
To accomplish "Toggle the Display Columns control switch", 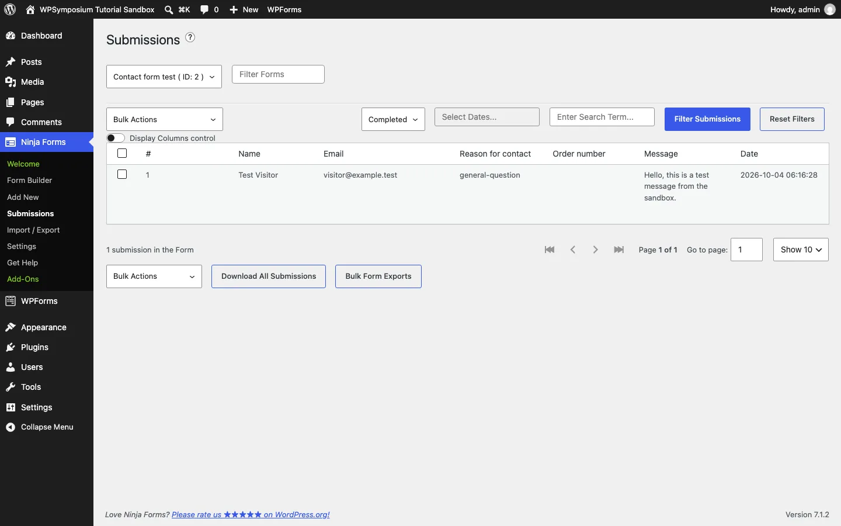I will pyautogui.click(x=116, y=138).
